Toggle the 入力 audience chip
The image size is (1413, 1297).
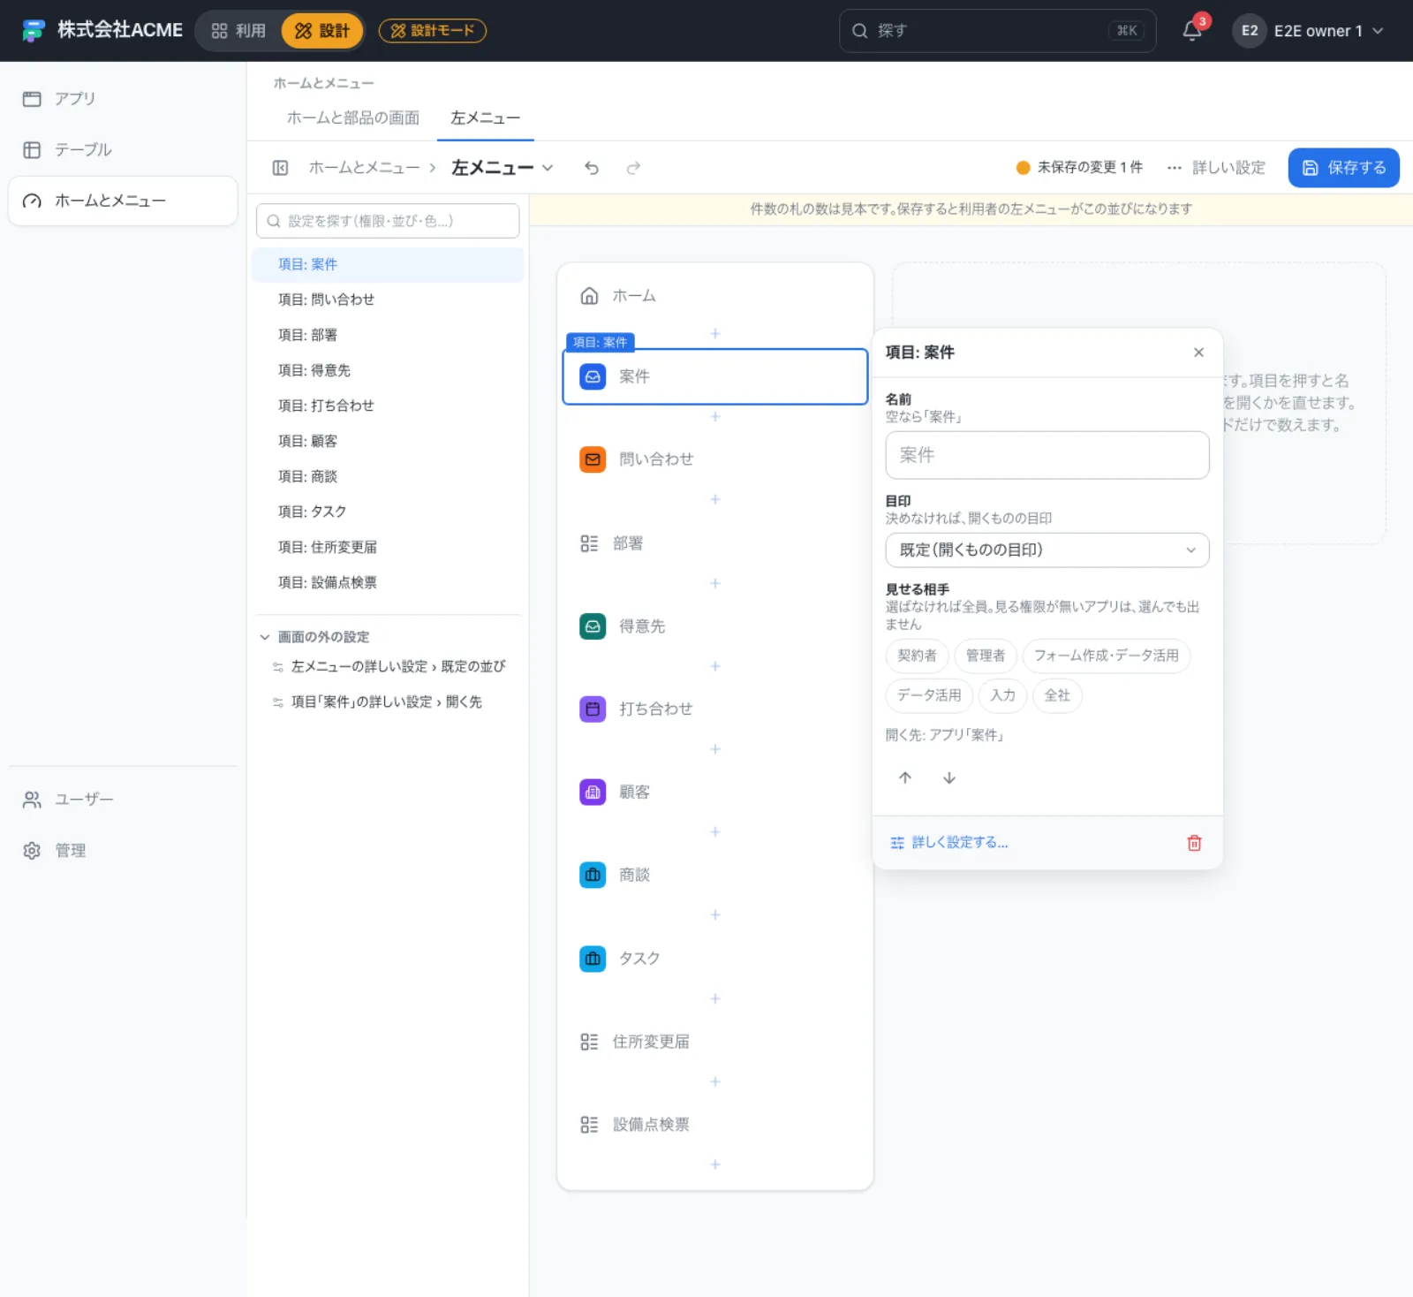pos(1002,695)
